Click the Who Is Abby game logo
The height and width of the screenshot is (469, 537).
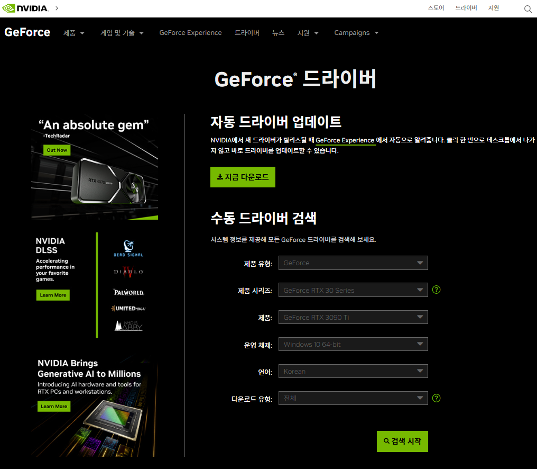pyautogui.click(x=128, y=326)
